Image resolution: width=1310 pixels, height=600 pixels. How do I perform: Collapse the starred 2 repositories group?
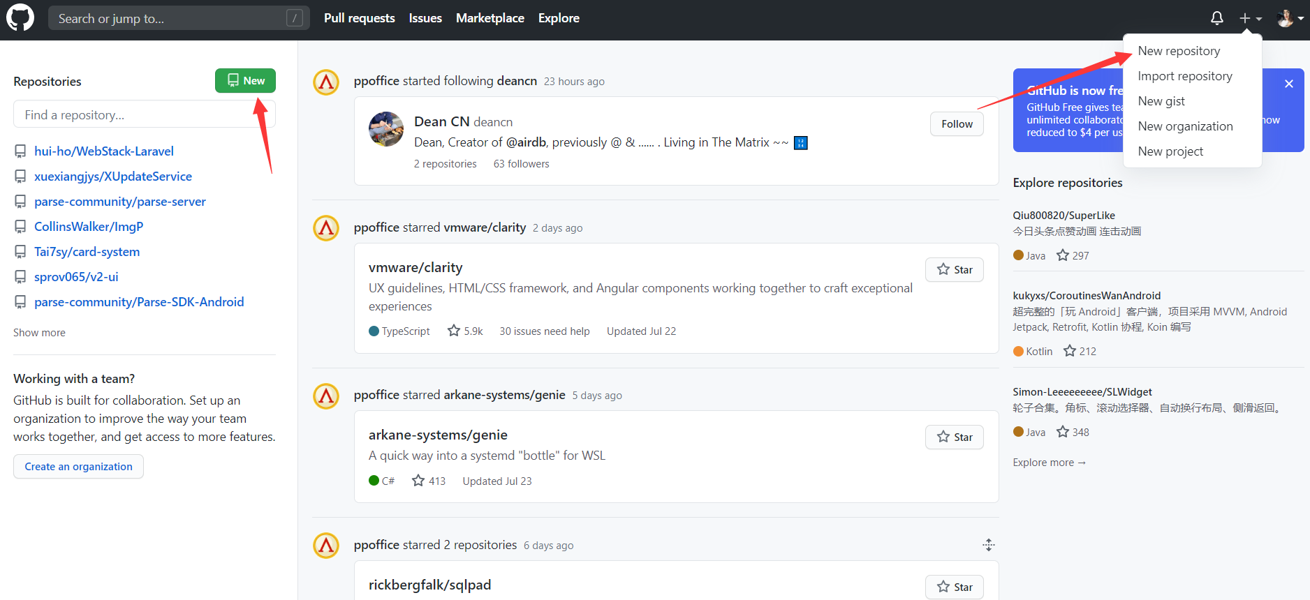pos(988,545)
